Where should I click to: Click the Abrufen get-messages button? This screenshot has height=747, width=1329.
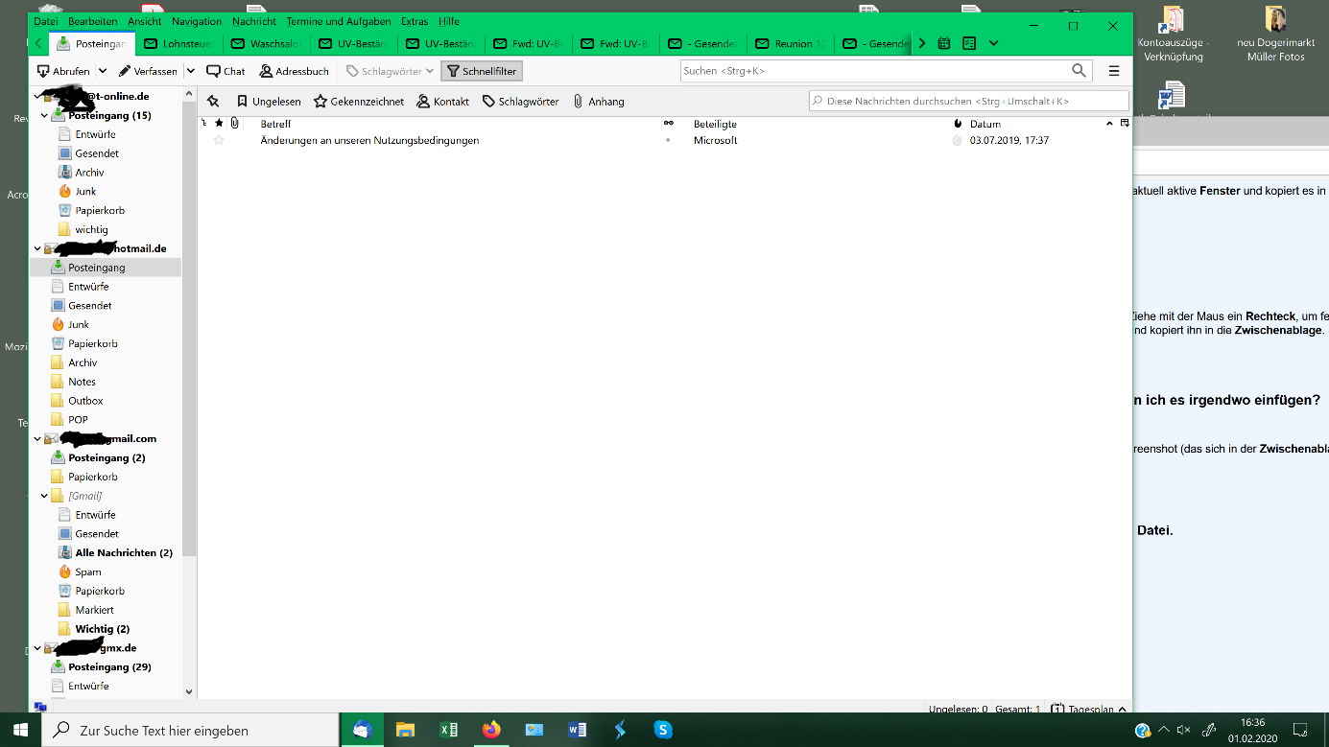tap(63, 71)
